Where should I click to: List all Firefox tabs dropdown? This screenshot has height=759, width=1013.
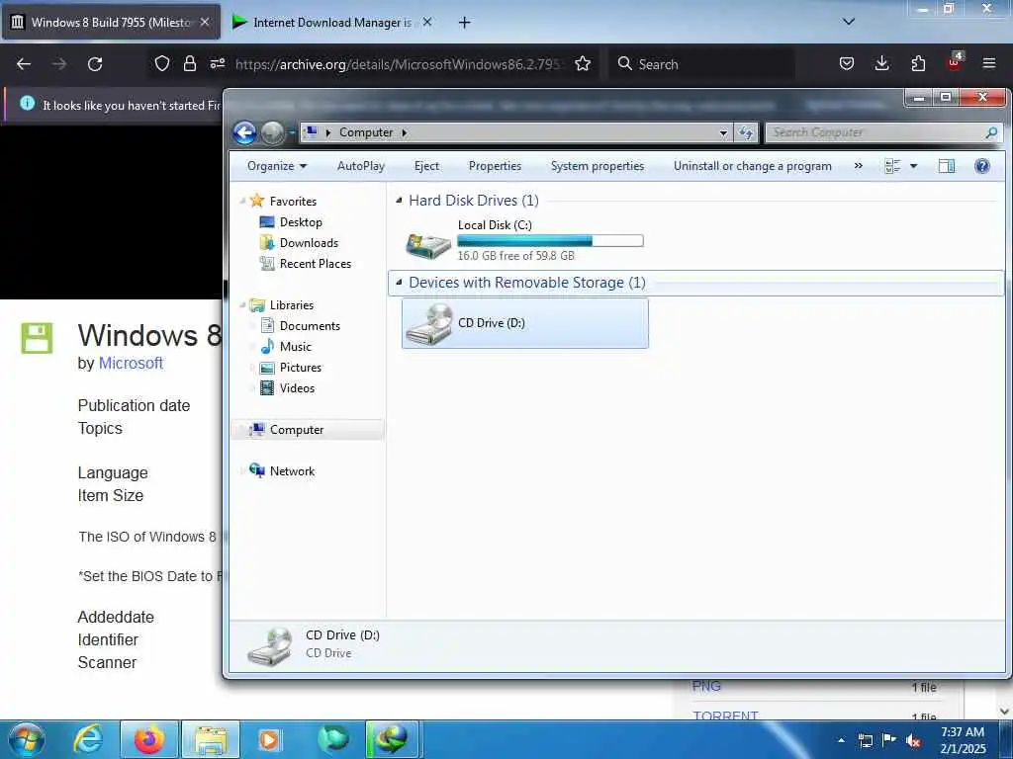coord(848,22)
